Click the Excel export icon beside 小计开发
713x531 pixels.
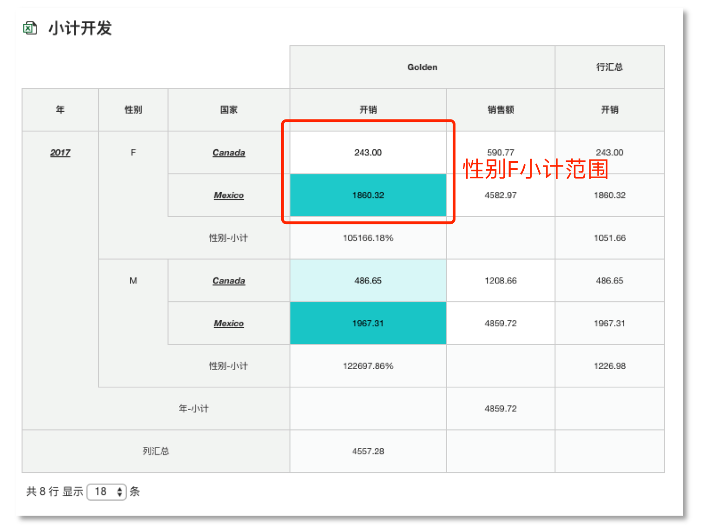30,28
